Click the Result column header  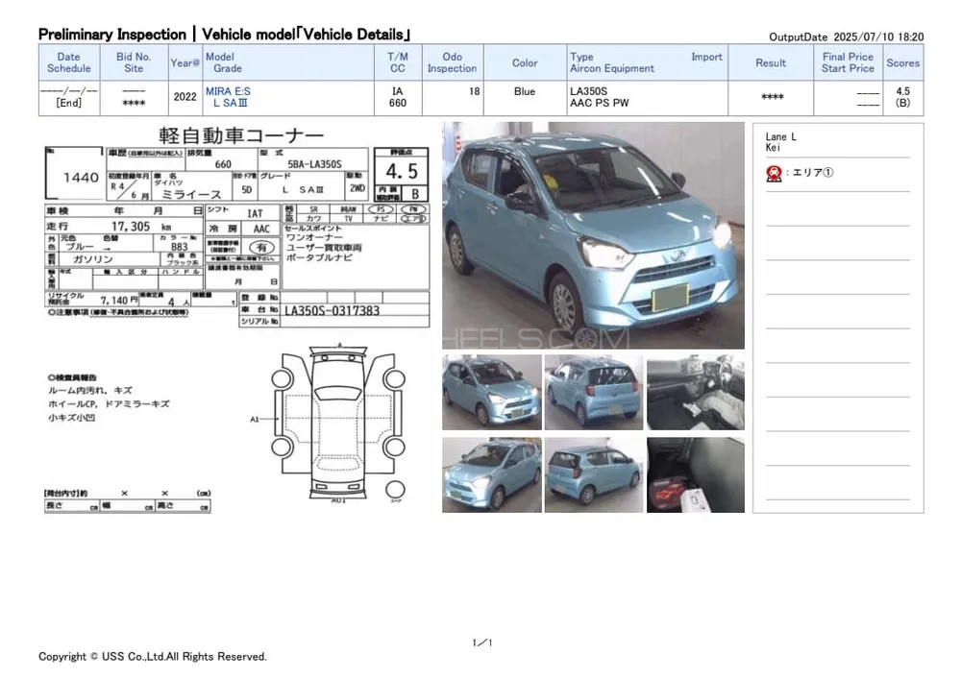771,62
